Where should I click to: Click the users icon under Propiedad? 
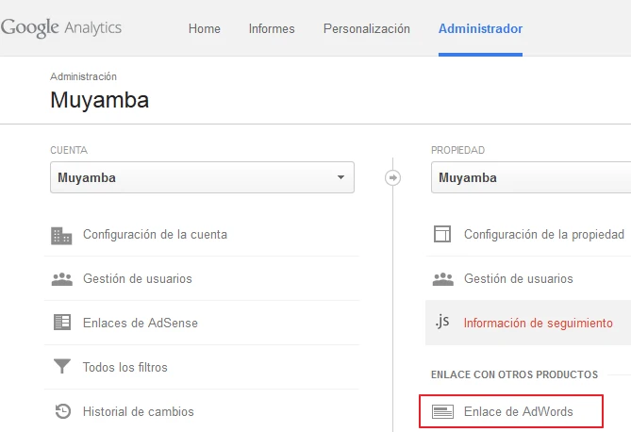click(443, 279)
